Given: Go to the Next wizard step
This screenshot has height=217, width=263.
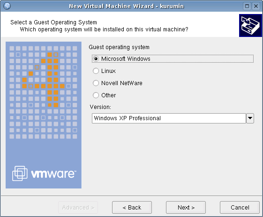Looking at the screenshot, I should pyautogui.click(x=186, y=208).
